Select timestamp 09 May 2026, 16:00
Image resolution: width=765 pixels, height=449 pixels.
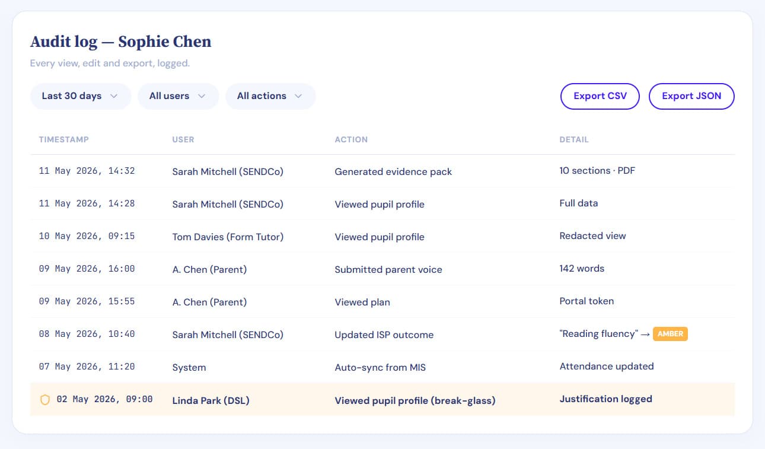click(x=87, y=269)
